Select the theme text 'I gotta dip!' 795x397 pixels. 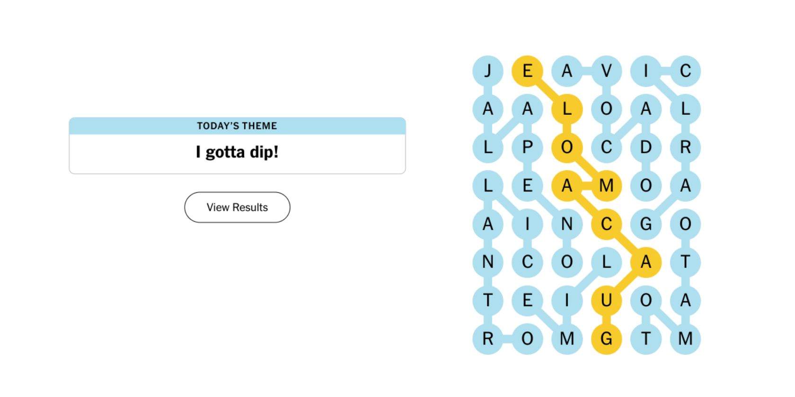point(237,152)
